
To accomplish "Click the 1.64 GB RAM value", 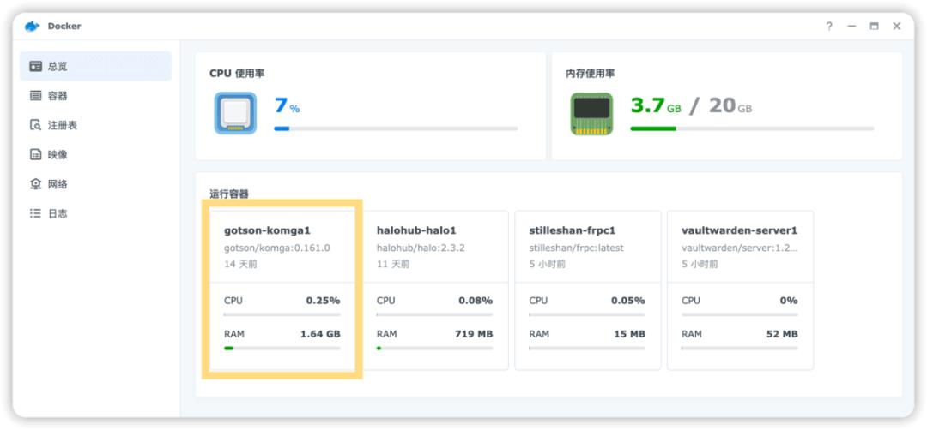I will click(x=320, y=334).
